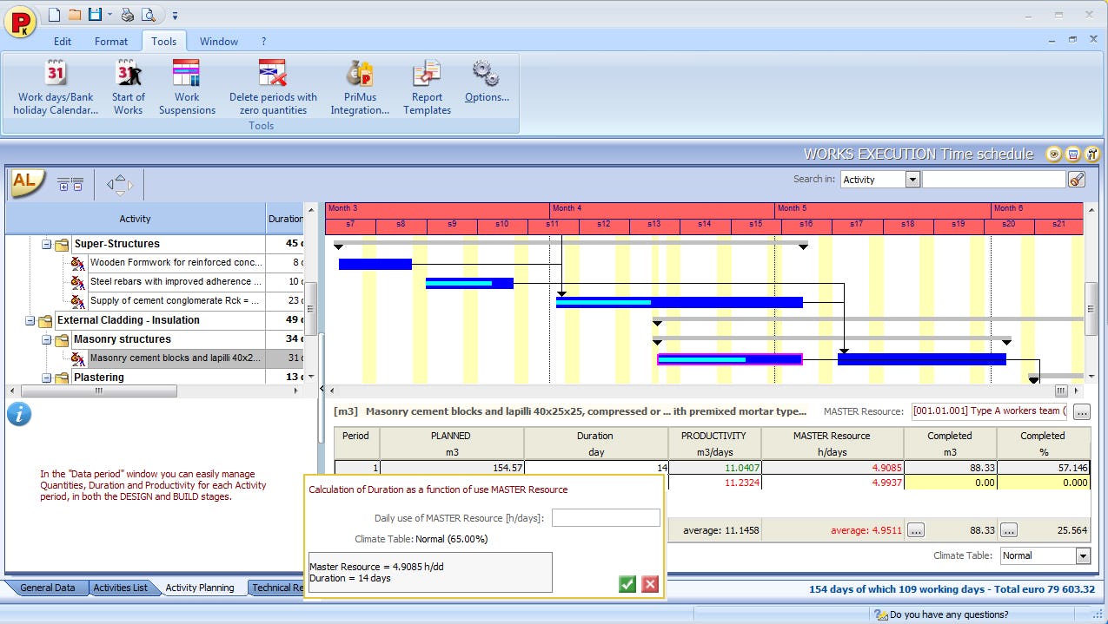
Task: Cancel calculation with red X button
Action: [649, 584]
